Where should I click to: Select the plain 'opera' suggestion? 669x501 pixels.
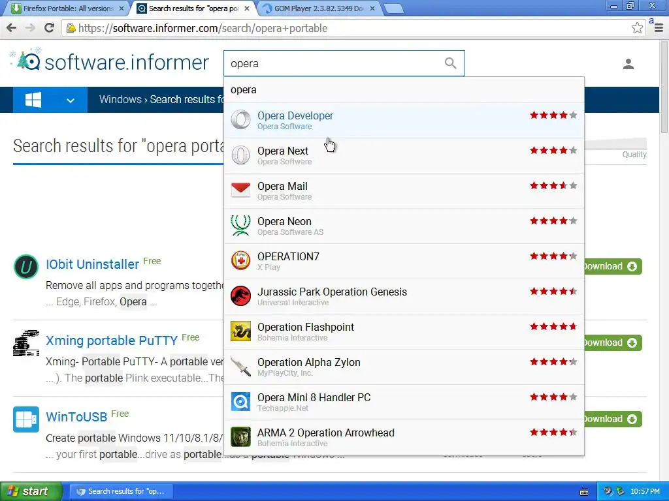pos(404,90)
